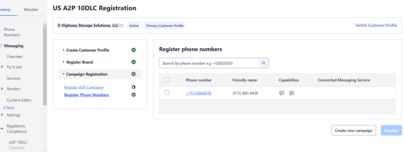This screenshot has width=404, height=152.
Task: Toggle the select-all checkbox in table header
Action: click(167, 80)
